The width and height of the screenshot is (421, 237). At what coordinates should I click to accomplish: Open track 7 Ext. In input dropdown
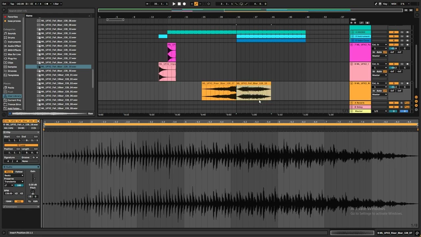click(379, 44)
